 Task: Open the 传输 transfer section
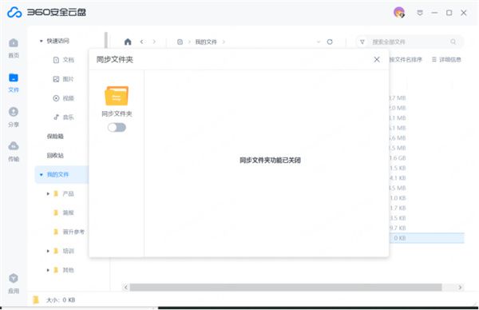point(14,152)
